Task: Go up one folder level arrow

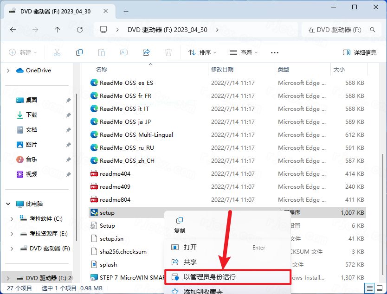Action: pyautogui.click(x=57, y=29)
